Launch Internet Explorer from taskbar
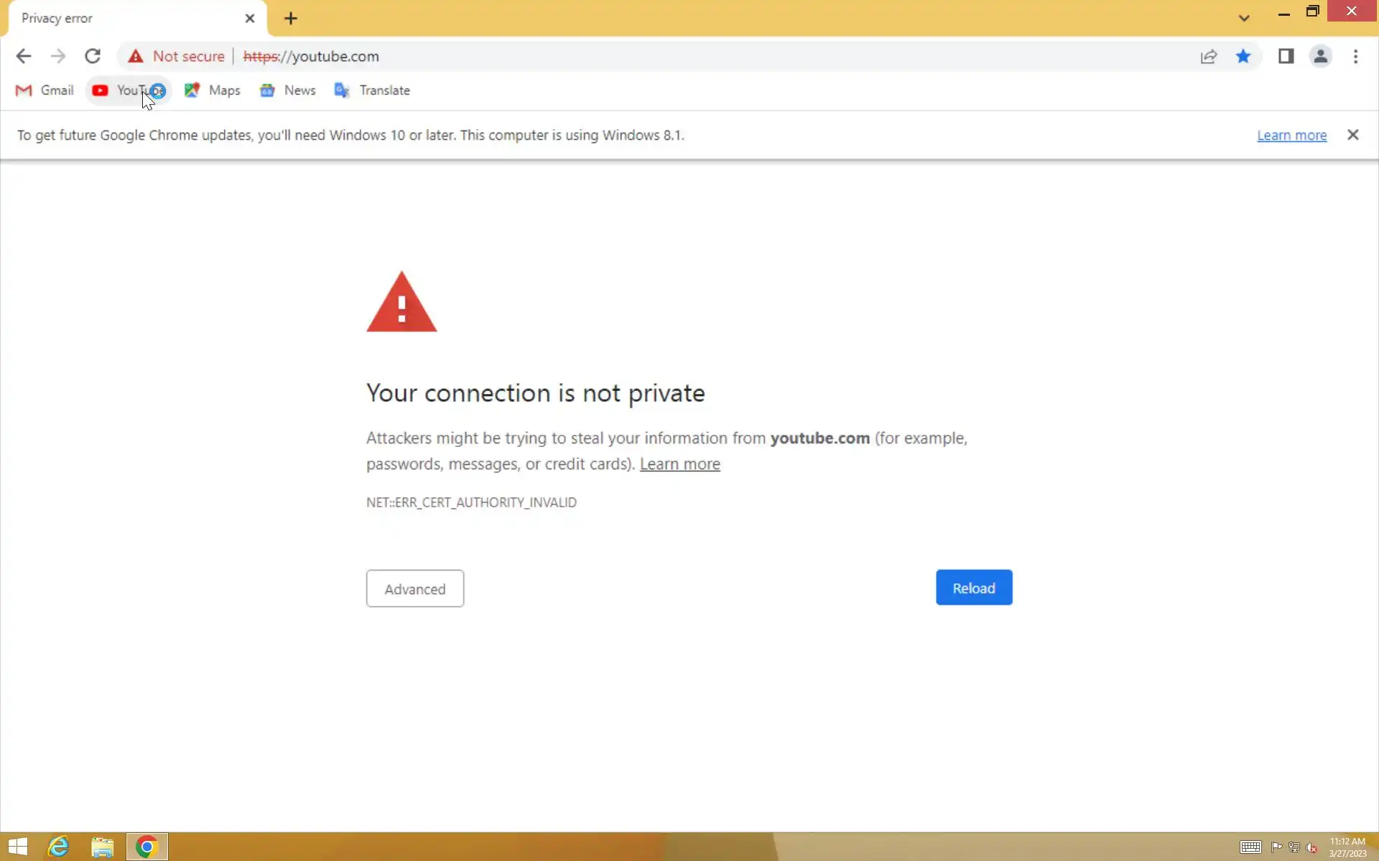The image size is (1379, 861). click(x=58, y=847)
